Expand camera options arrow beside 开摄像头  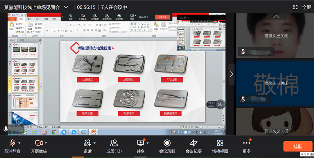click(x=46, y=143)
